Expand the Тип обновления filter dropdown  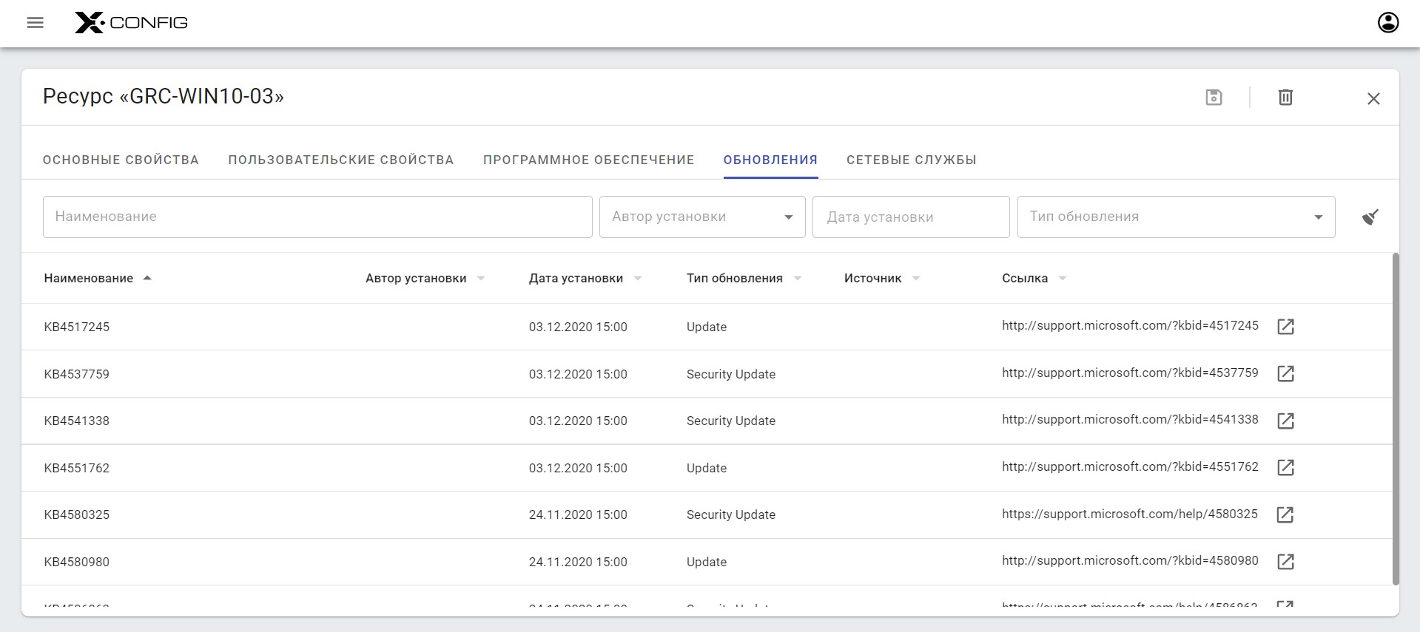point(1317,217)
